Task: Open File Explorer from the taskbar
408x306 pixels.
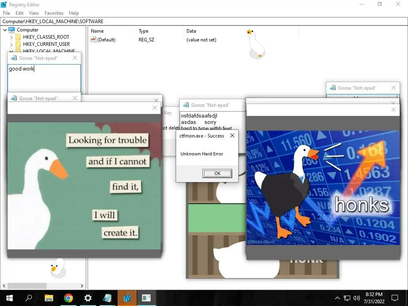Action: pyautogui.click(x=49, y=298)
